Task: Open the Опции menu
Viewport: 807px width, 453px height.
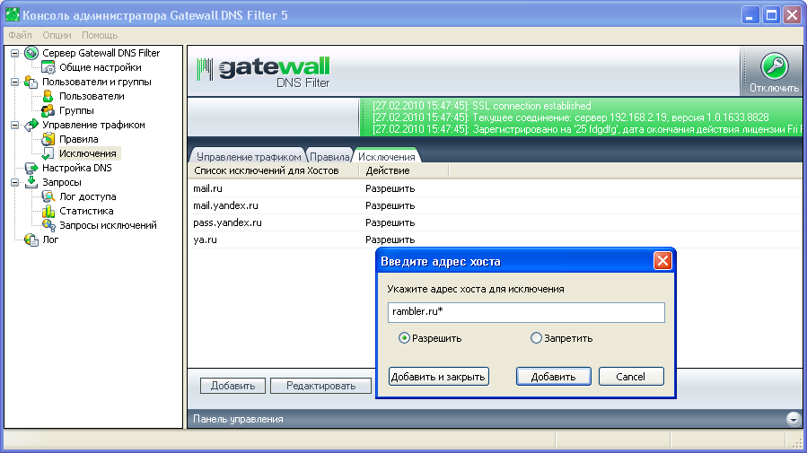Action: click(x=57, y=35)
